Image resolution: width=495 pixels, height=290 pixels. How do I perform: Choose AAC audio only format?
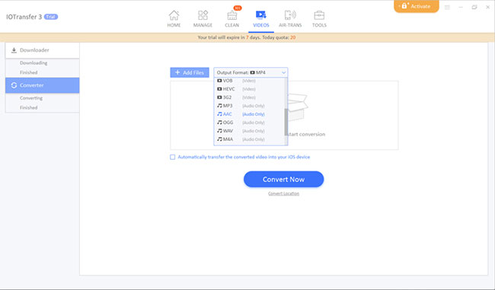tap(249, 114)
